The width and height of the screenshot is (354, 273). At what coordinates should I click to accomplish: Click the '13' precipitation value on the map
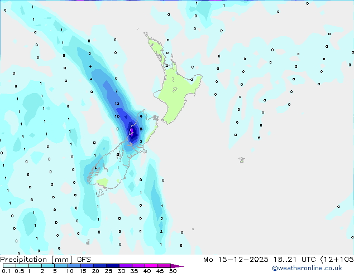pyautogui.click(x=117, y=104)
